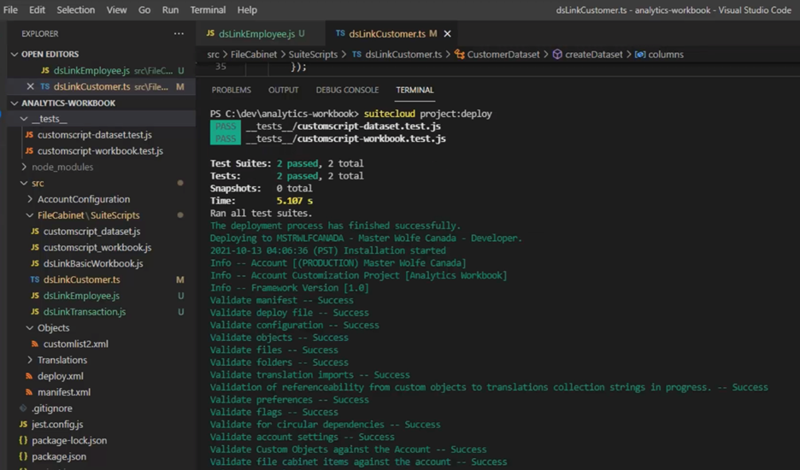This screenshot has height=470, width=800.
Task: Open the Go menu
Action: (144, 9)
